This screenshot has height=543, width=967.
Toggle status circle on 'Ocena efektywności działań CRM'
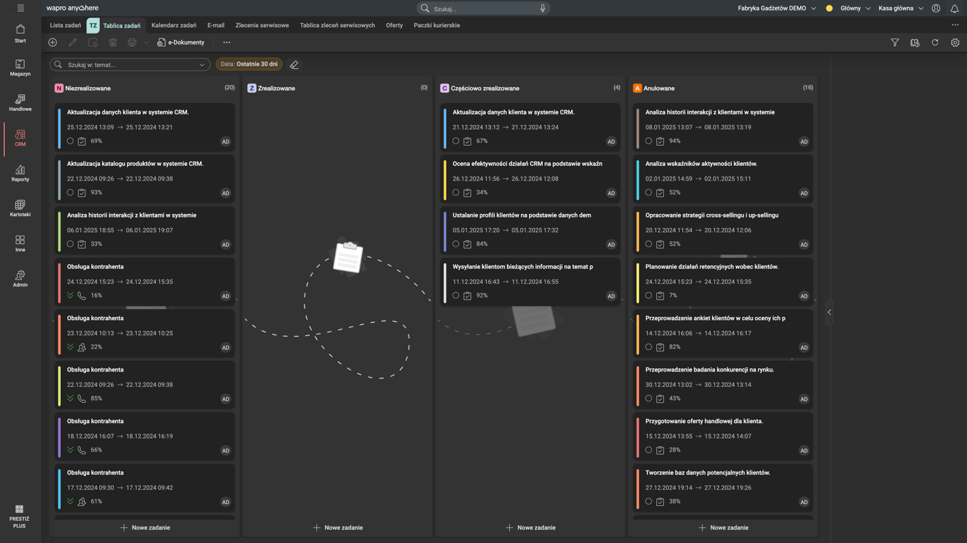coord(456,192)
